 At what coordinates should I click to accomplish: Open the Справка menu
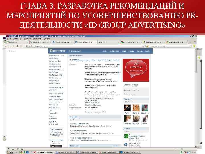pos(47,39)
